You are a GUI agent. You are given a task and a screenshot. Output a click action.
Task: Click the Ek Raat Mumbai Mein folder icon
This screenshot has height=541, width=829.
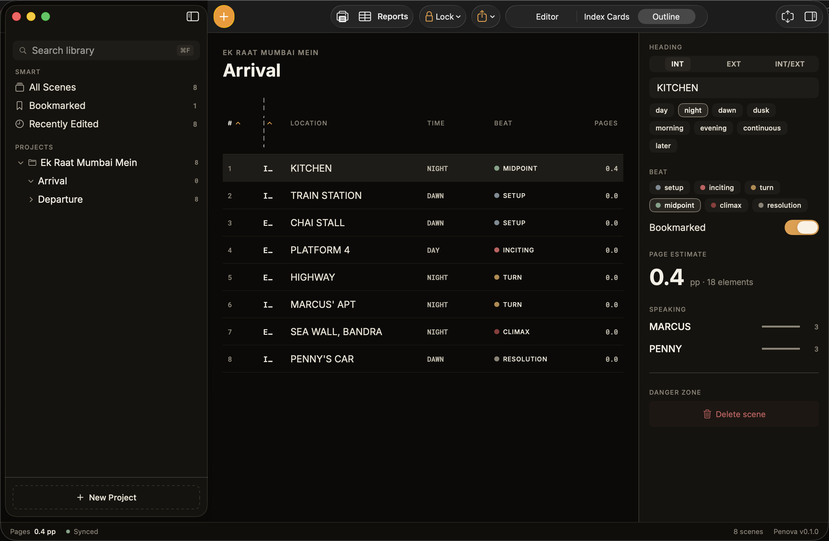32,162
